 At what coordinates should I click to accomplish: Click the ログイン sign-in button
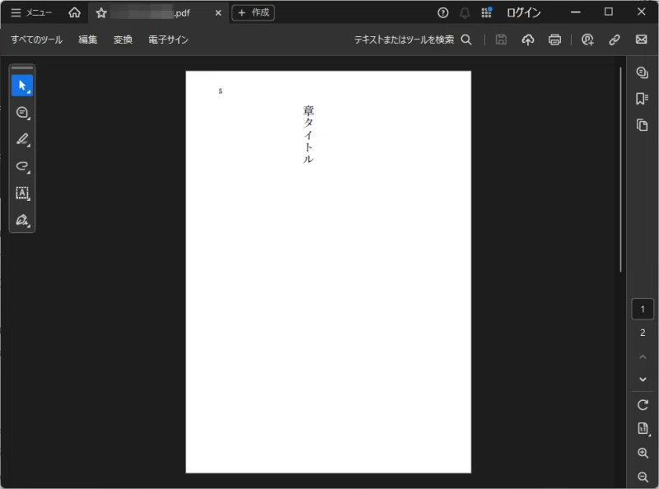tap(524, 13)
